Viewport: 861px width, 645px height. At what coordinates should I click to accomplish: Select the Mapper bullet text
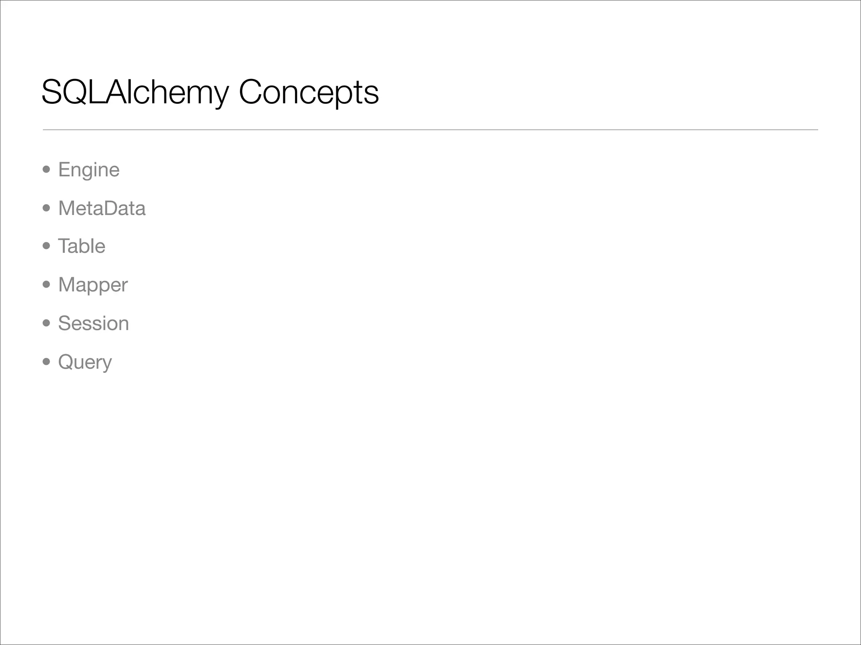[93, 286]
